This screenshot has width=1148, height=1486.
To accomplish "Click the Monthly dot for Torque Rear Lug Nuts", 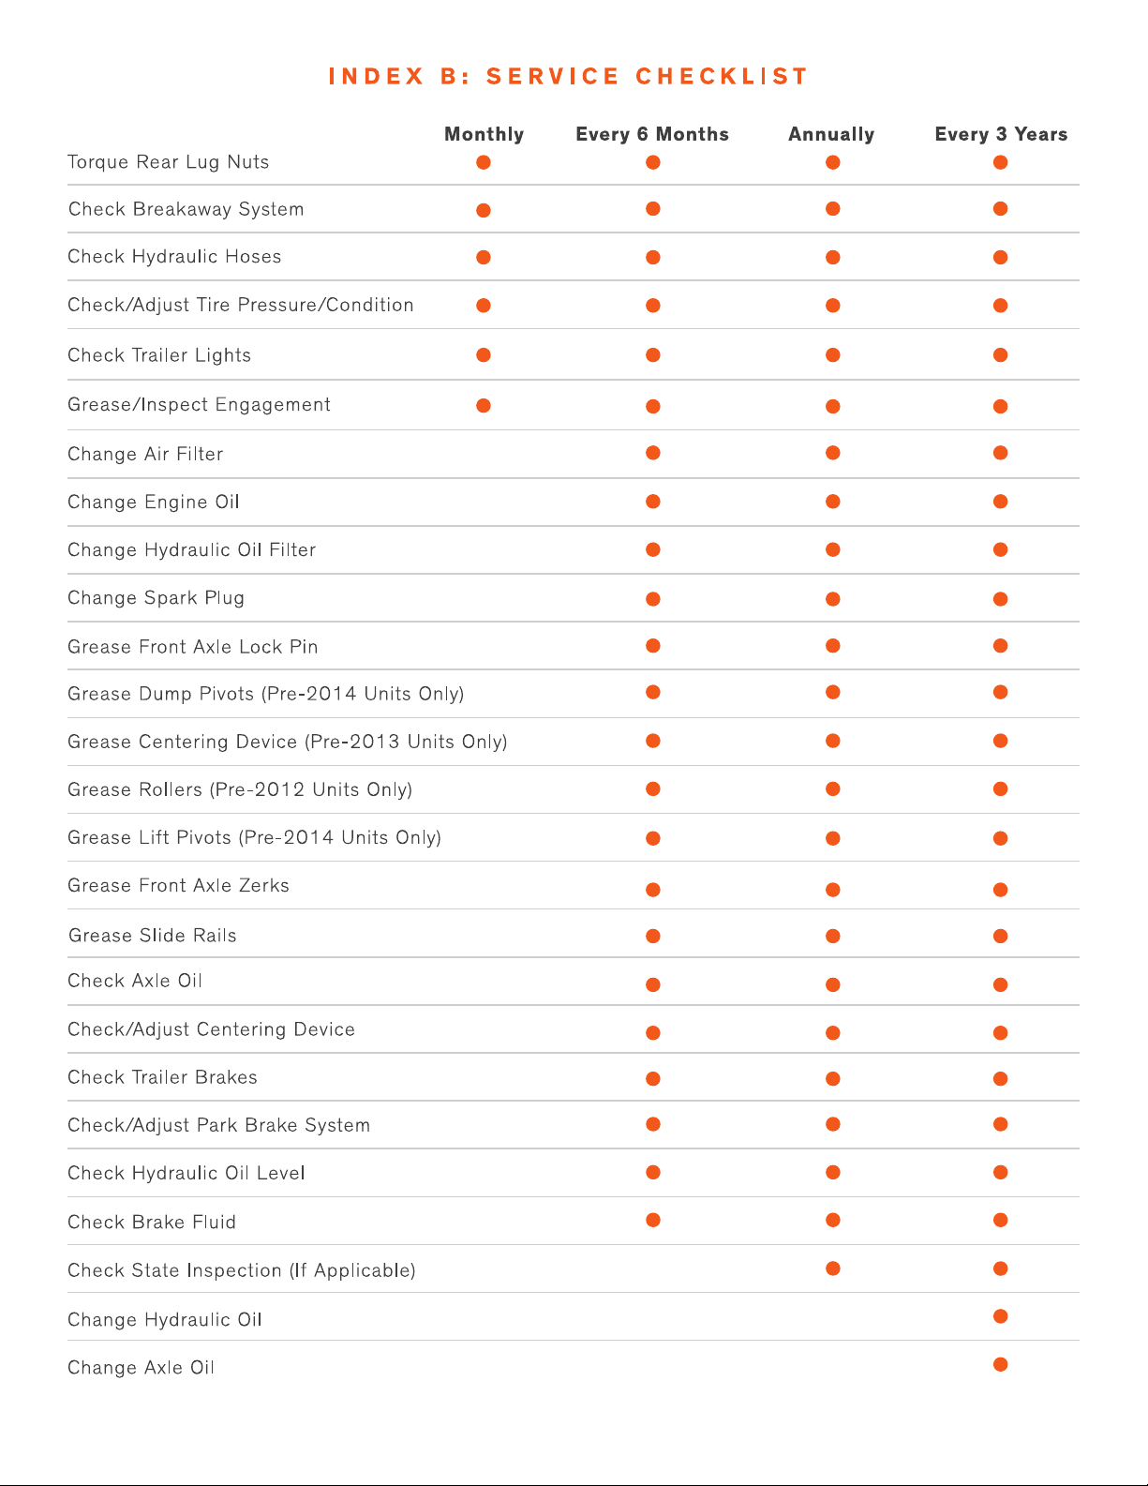I will 484,162.
